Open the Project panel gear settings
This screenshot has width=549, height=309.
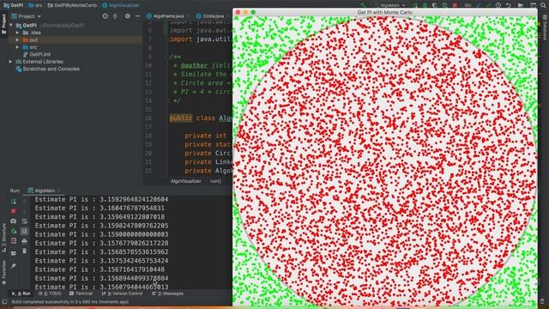128,16
